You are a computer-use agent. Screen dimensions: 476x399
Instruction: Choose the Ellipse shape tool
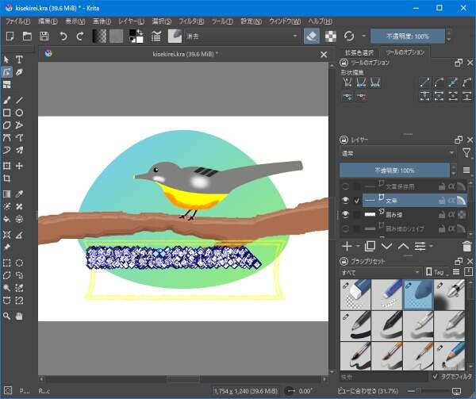point(19,113)
